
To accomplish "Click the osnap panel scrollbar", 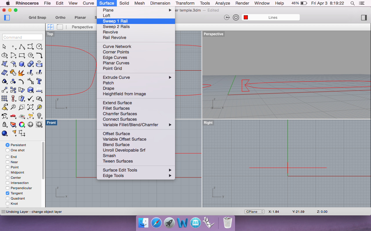I will [43, 160].
